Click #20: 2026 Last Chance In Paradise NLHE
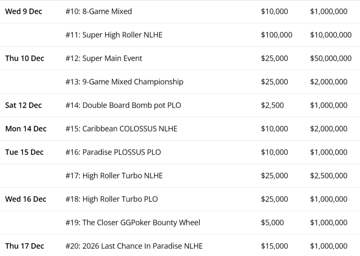 click(134, 246)
